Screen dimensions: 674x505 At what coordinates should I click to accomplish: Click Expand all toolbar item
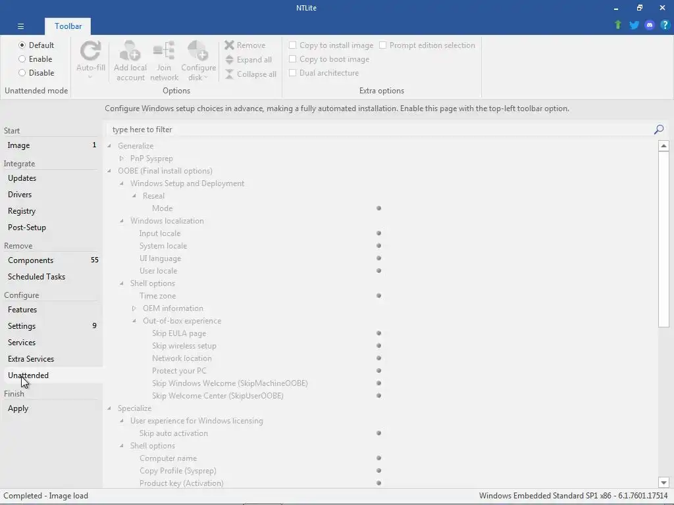(x=248, y=60)
